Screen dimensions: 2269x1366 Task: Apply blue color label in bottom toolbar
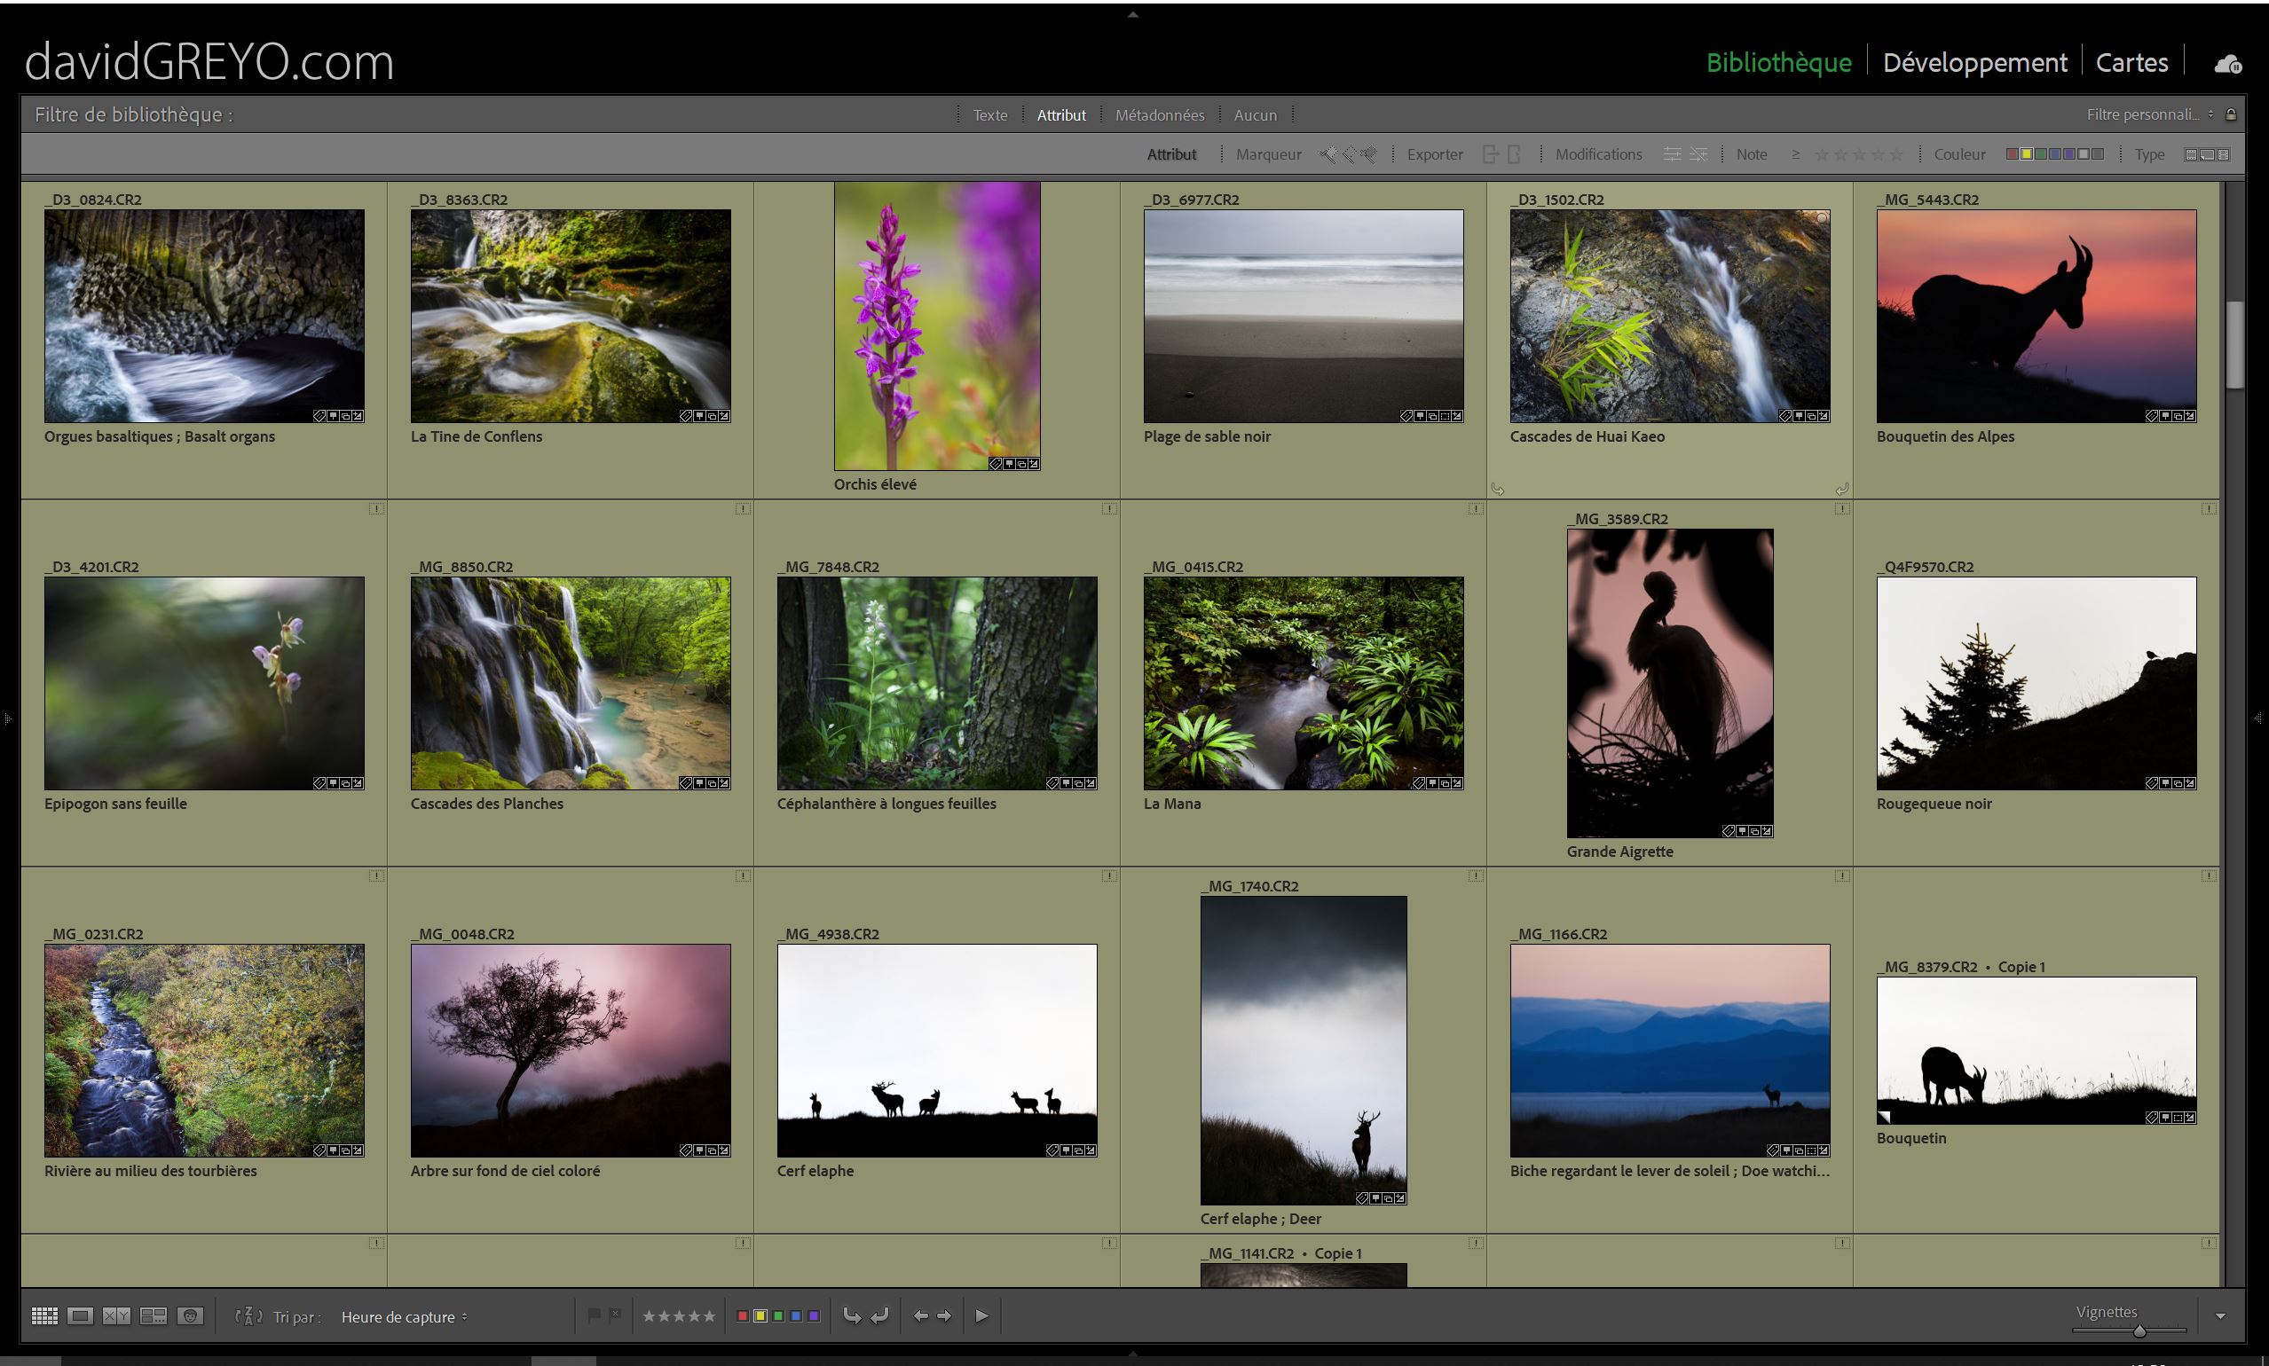click(x=796, y=1316)
